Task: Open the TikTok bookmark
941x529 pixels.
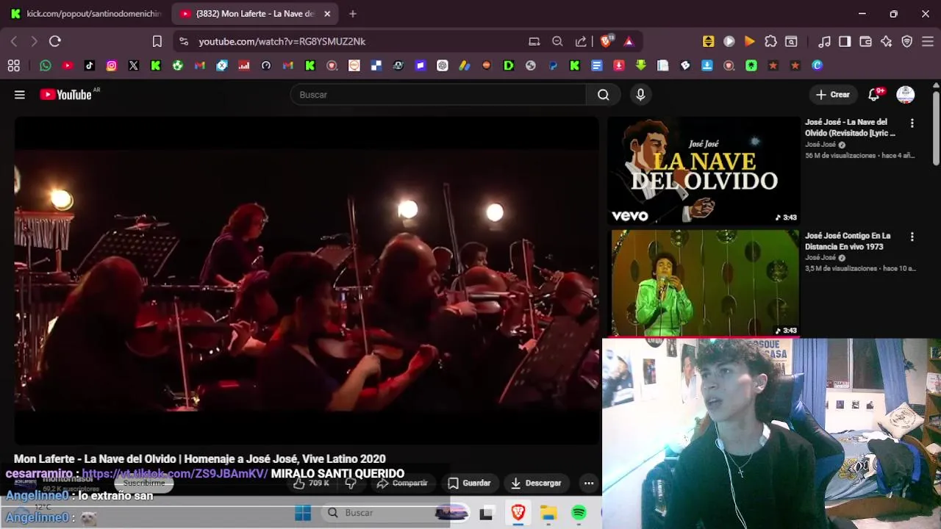Action: coord(90,65)
